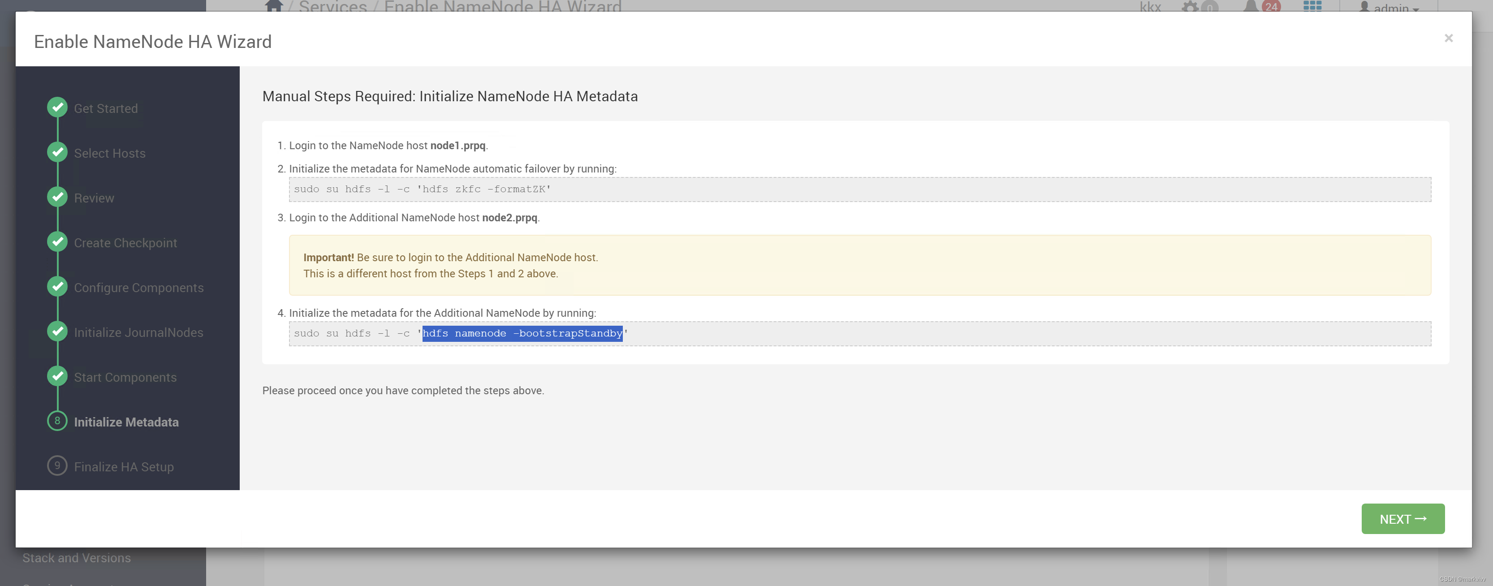This screenshot has height=586, width=1493.
Task: Select the Start Components wizard step label
Action: point(125,377)
